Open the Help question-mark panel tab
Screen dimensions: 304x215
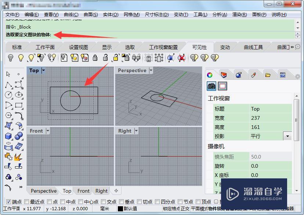click(x=282, y=75)
